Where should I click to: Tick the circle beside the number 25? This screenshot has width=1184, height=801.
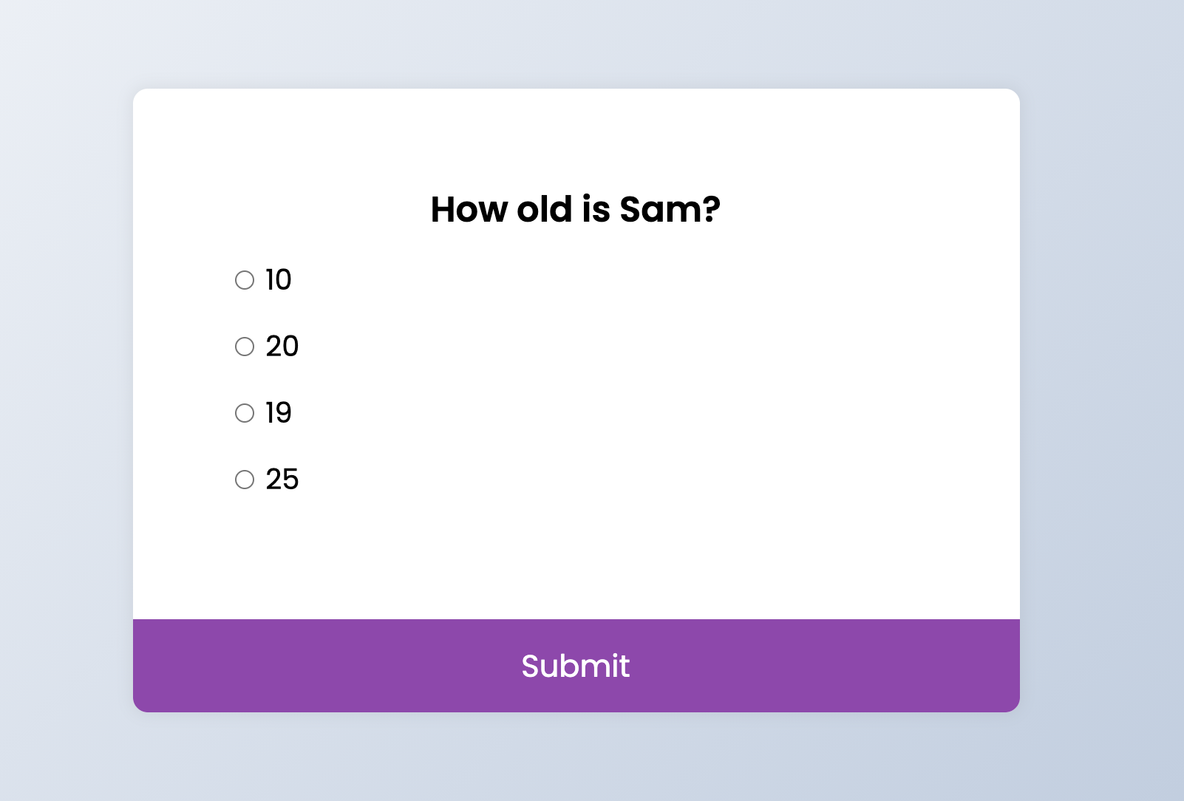click(x=245, y=480)
